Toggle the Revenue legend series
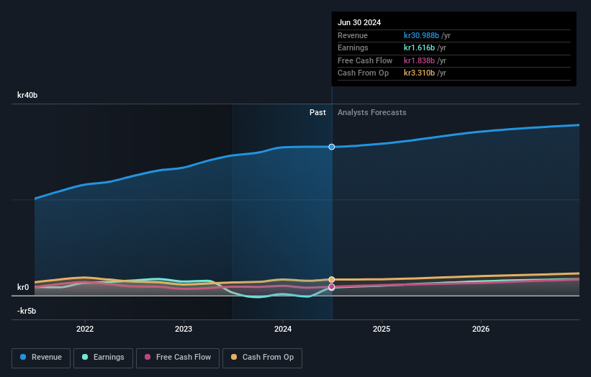Screen dimensions: 591x377 tap(41, 358)
